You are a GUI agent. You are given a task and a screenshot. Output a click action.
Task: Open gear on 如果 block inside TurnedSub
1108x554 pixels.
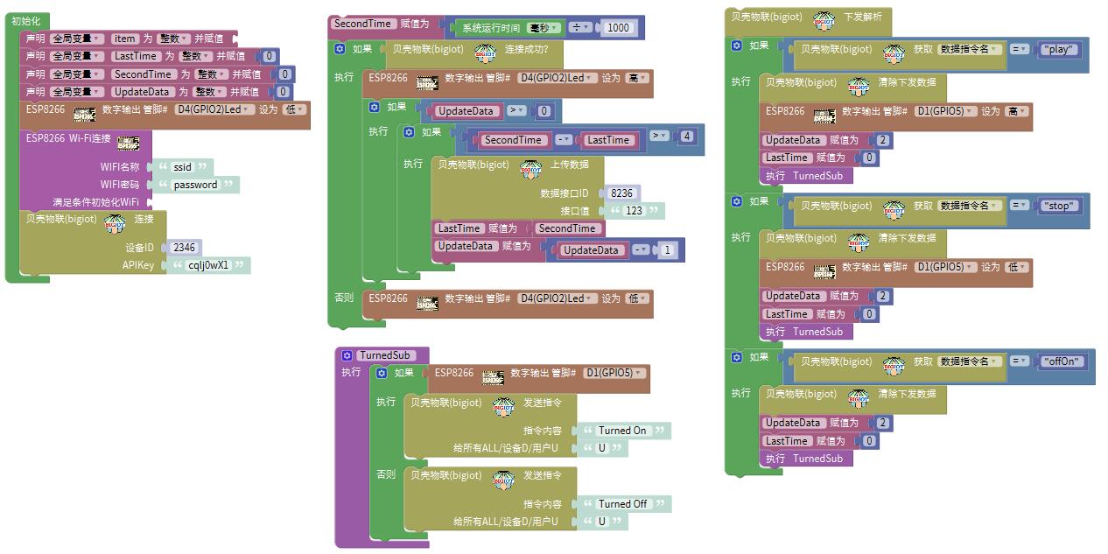tap(382, 373)
